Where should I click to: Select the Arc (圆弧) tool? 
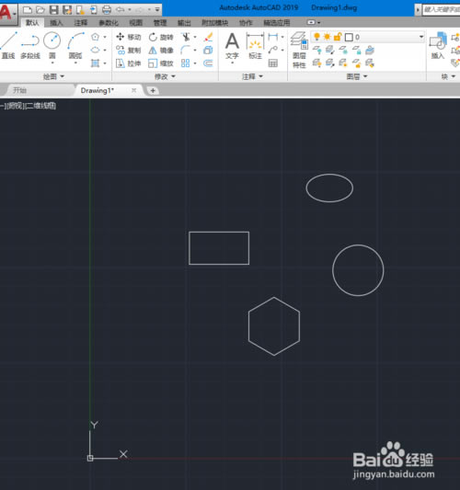75,46
